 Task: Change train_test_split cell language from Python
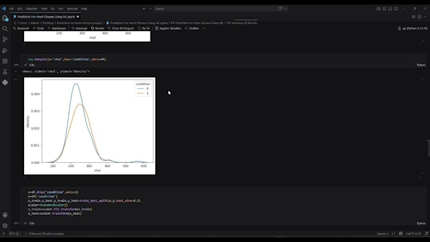pos(421,224)
